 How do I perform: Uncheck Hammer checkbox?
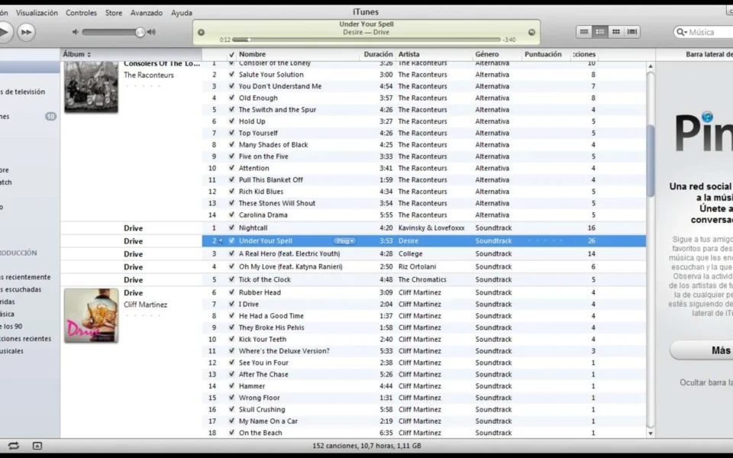[231, 385]
